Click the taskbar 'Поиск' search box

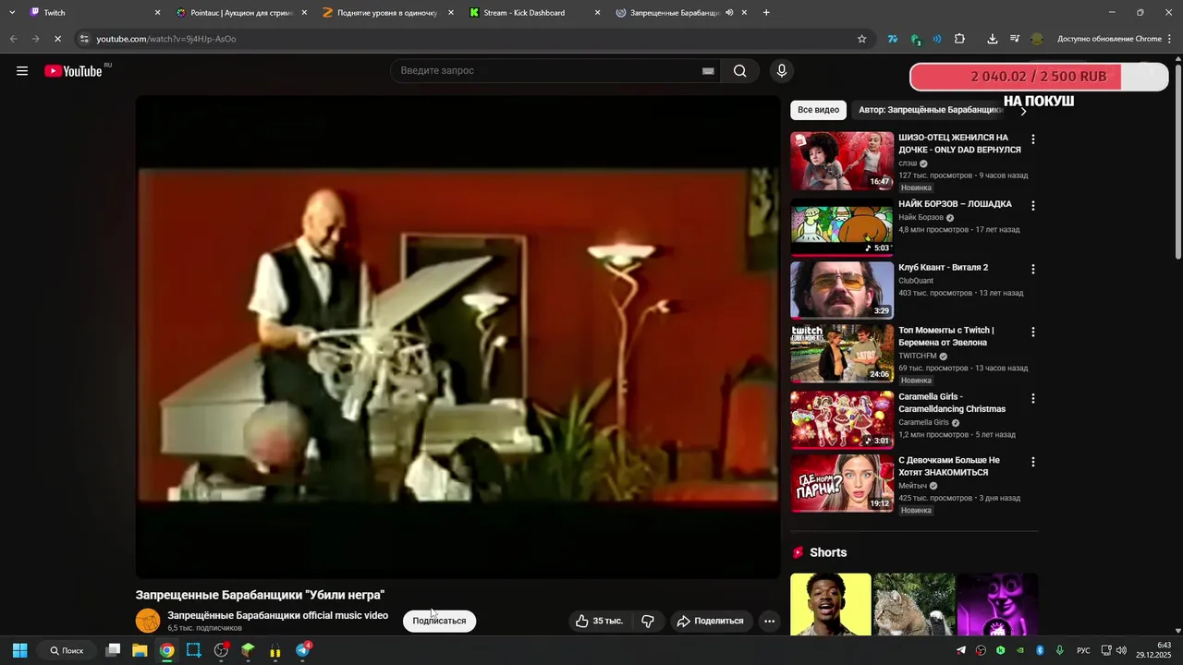click(67, 650)
